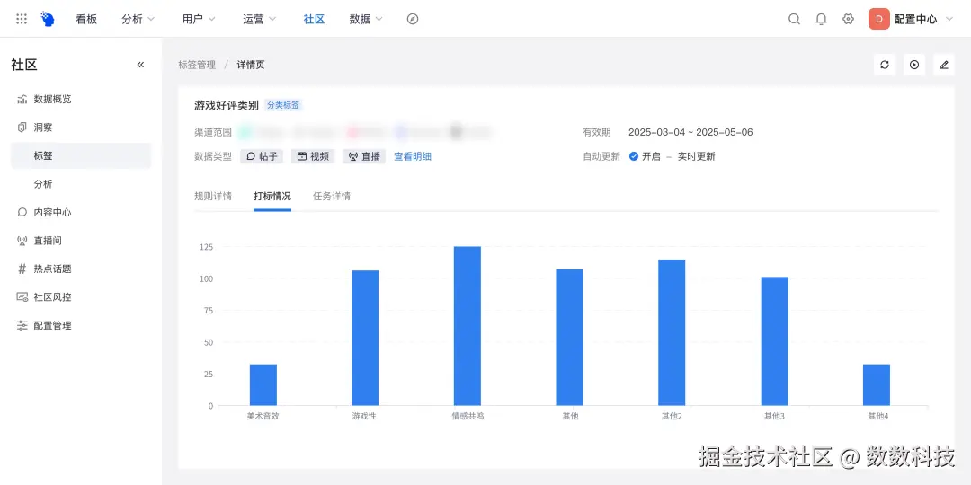
Task: Click the 其他2 axis label
Action: click(x=672, y=417)
